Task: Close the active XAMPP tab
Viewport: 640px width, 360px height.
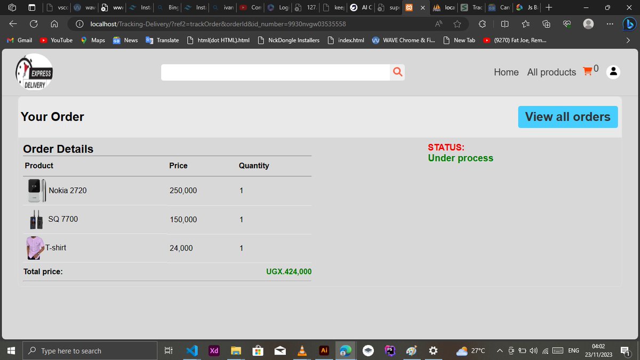Action: [423, 8]
